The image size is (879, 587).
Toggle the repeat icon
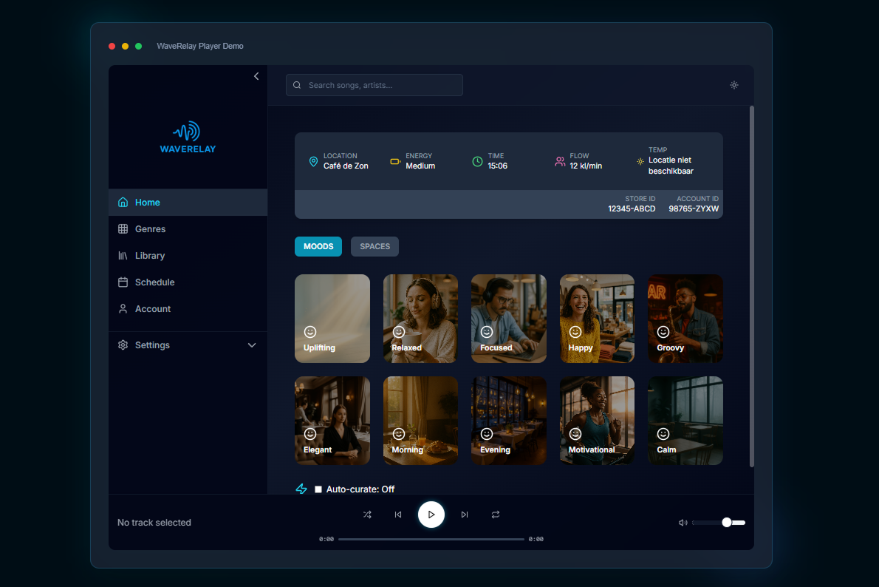pyautogui.click(x=496, y=515)
